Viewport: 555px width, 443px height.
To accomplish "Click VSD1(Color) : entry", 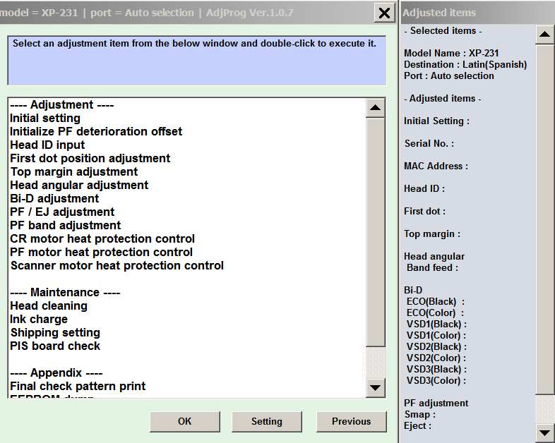I will (436, 336).
